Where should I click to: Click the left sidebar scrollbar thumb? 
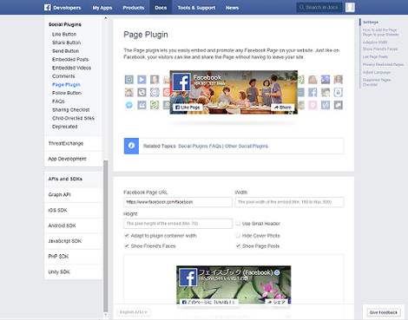click(105, 236)
